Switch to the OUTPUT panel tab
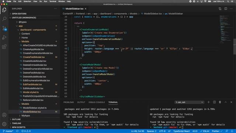Screen dimensions: 236x133 tap(81, 102)
